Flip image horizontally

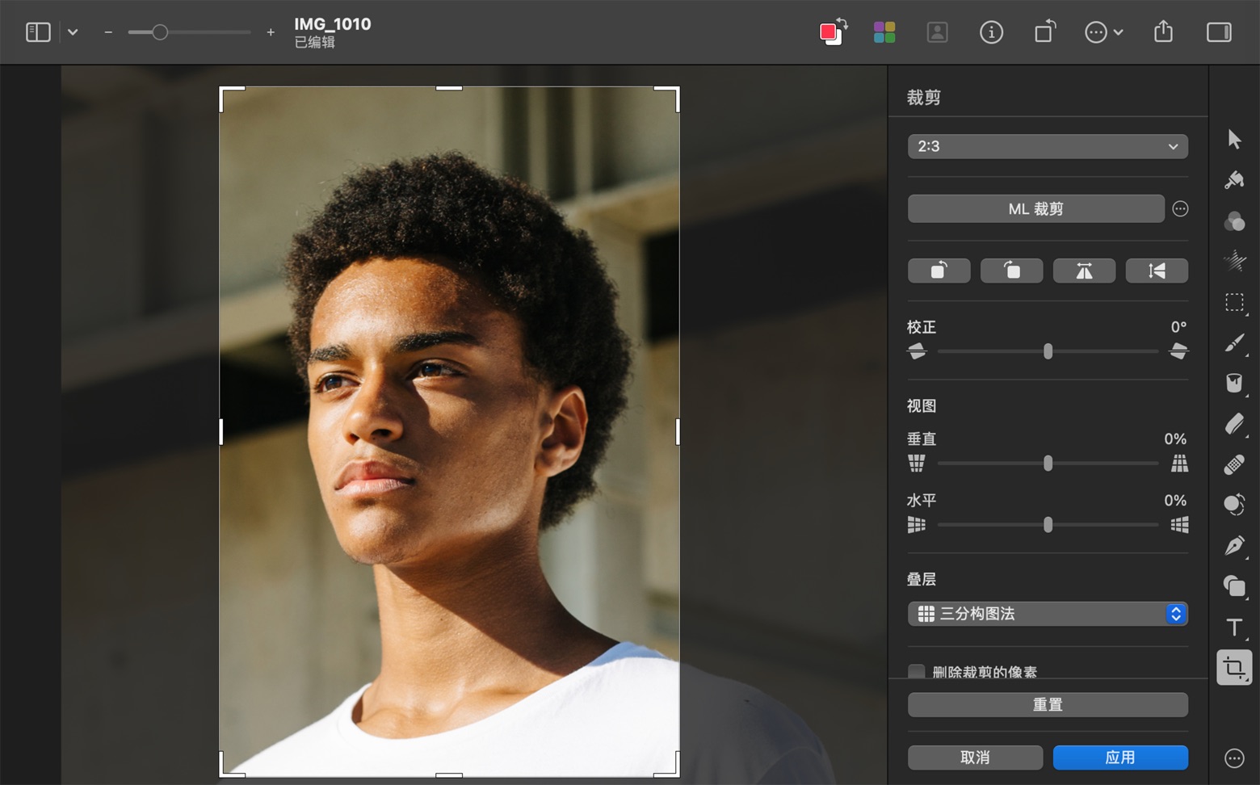(1085, 271)
